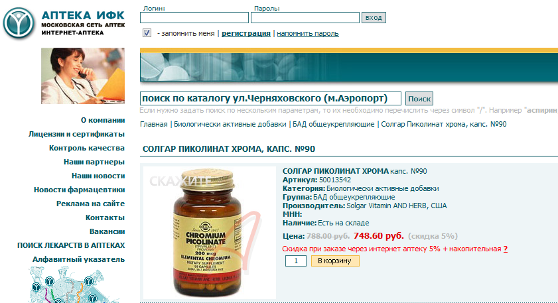Click the Пароль input field
The image size is (558, 303).
[305, 17]
